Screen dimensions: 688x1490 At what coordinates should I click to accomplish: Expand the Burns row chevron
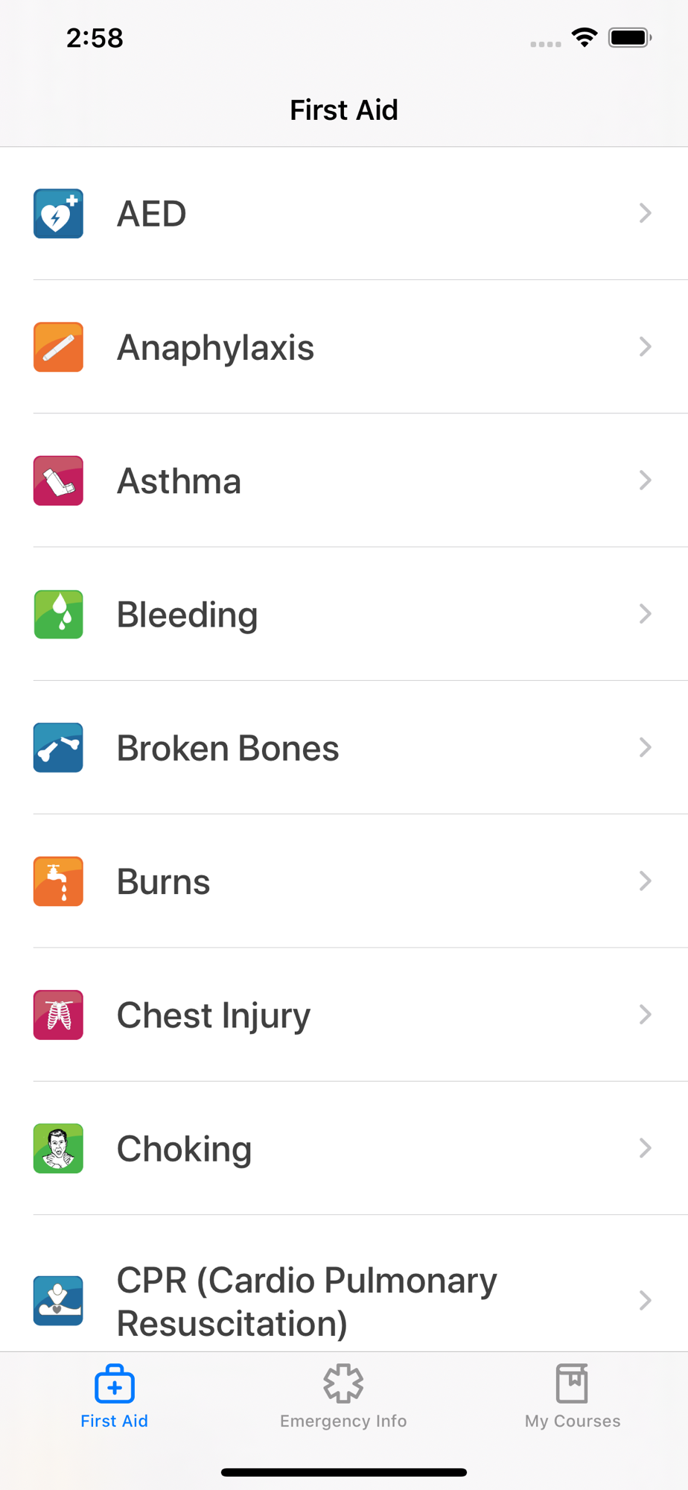646,881
